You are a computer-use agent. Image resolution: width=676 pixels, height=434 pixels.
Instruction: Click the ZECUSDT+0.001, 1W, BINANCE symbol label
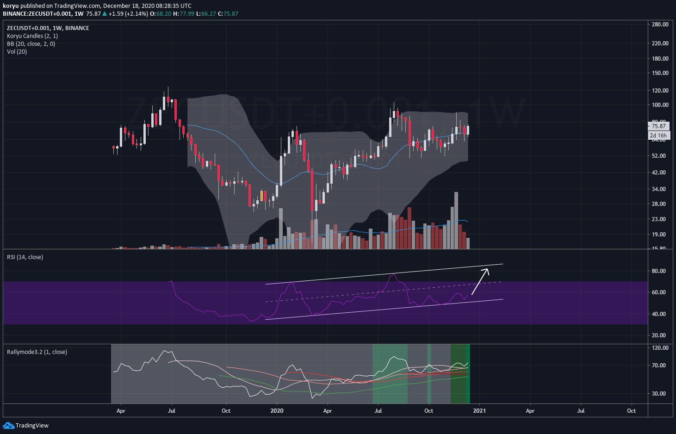48,28
